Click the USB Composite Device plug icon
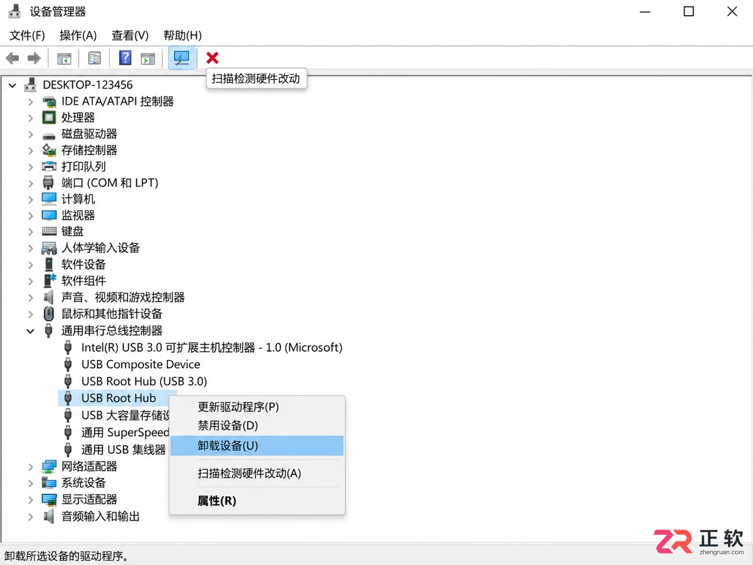 [68, 364]
